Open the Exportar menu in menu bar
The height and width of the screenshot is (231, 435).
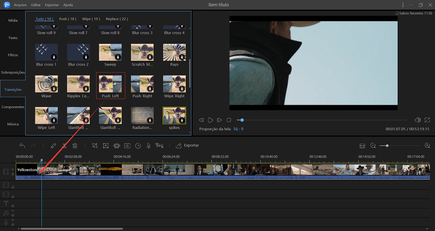pyautogui.click(x=52, y=5)
